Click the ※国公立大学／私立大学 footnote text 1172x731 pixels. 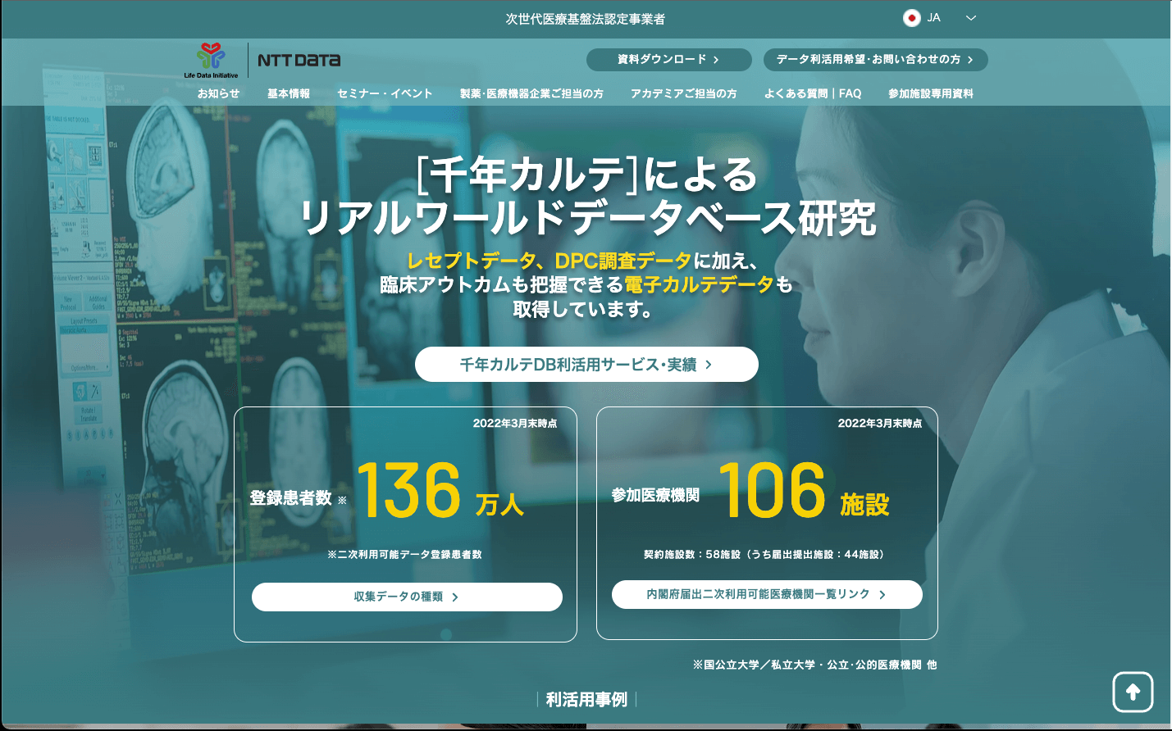(814, 665)
